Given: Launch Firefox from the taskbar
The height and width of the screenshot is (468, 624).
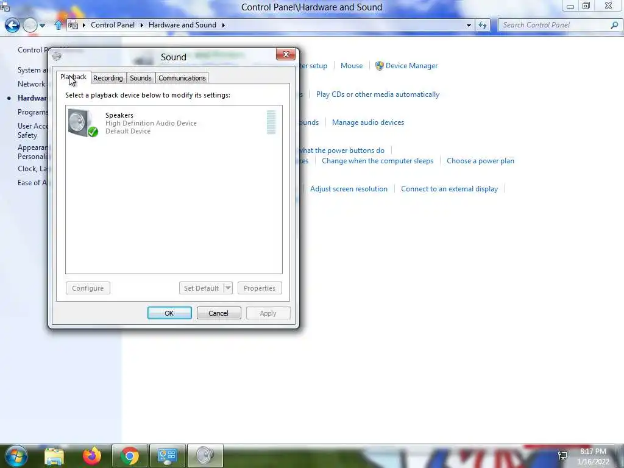Looking at the screenshot, I should (x=92, y=456).
